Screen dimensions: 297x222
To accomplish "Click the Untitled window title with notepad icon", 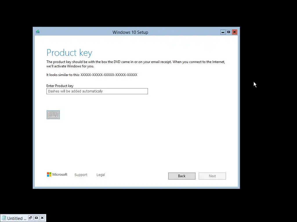I will pos(14,218).
